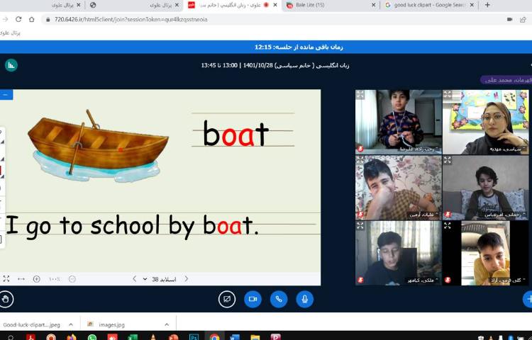Expand options for images.jpg download
Screen dimensions: 532x340
[167, 324]
